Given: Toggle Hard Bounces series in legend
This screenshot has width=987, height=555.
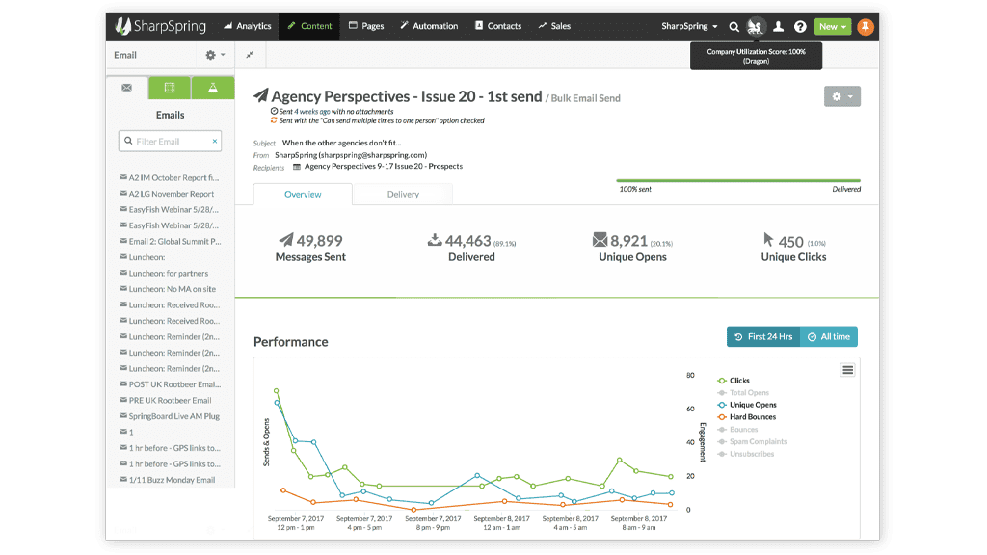Looking at the screenshot, I should click(x=747, y=417).
